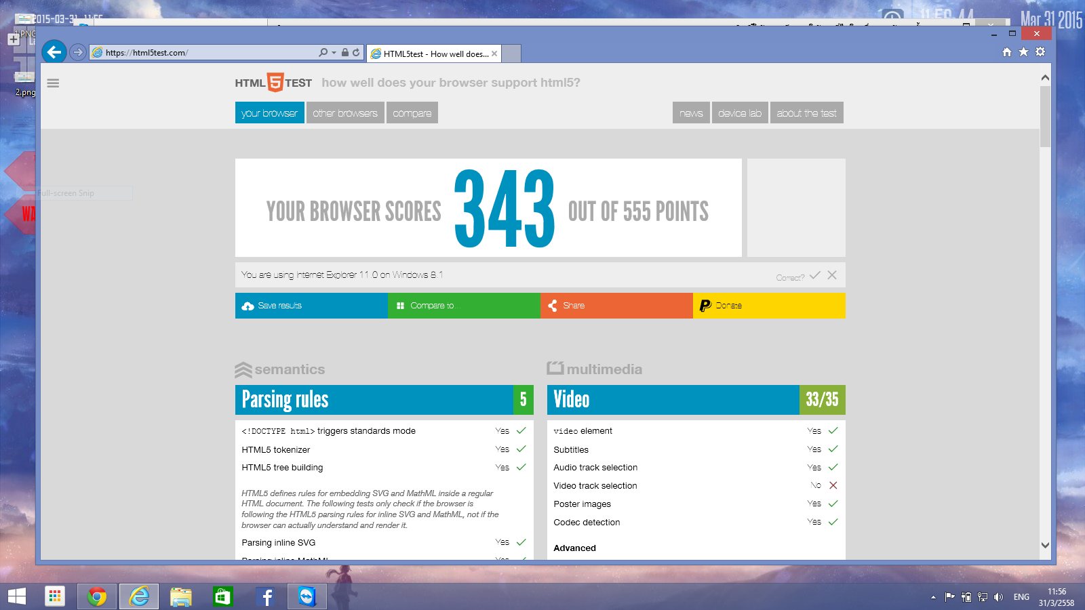Viewport: 1085px width, 610px height.
Task: Click the security lock icon
Action: pos(345,52)
